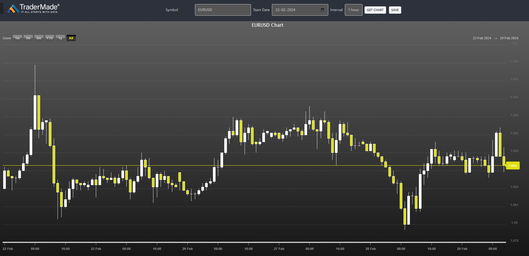Select the 1m zoom range
The width and height of the screenshot is (529, 256).
[17, 38]
